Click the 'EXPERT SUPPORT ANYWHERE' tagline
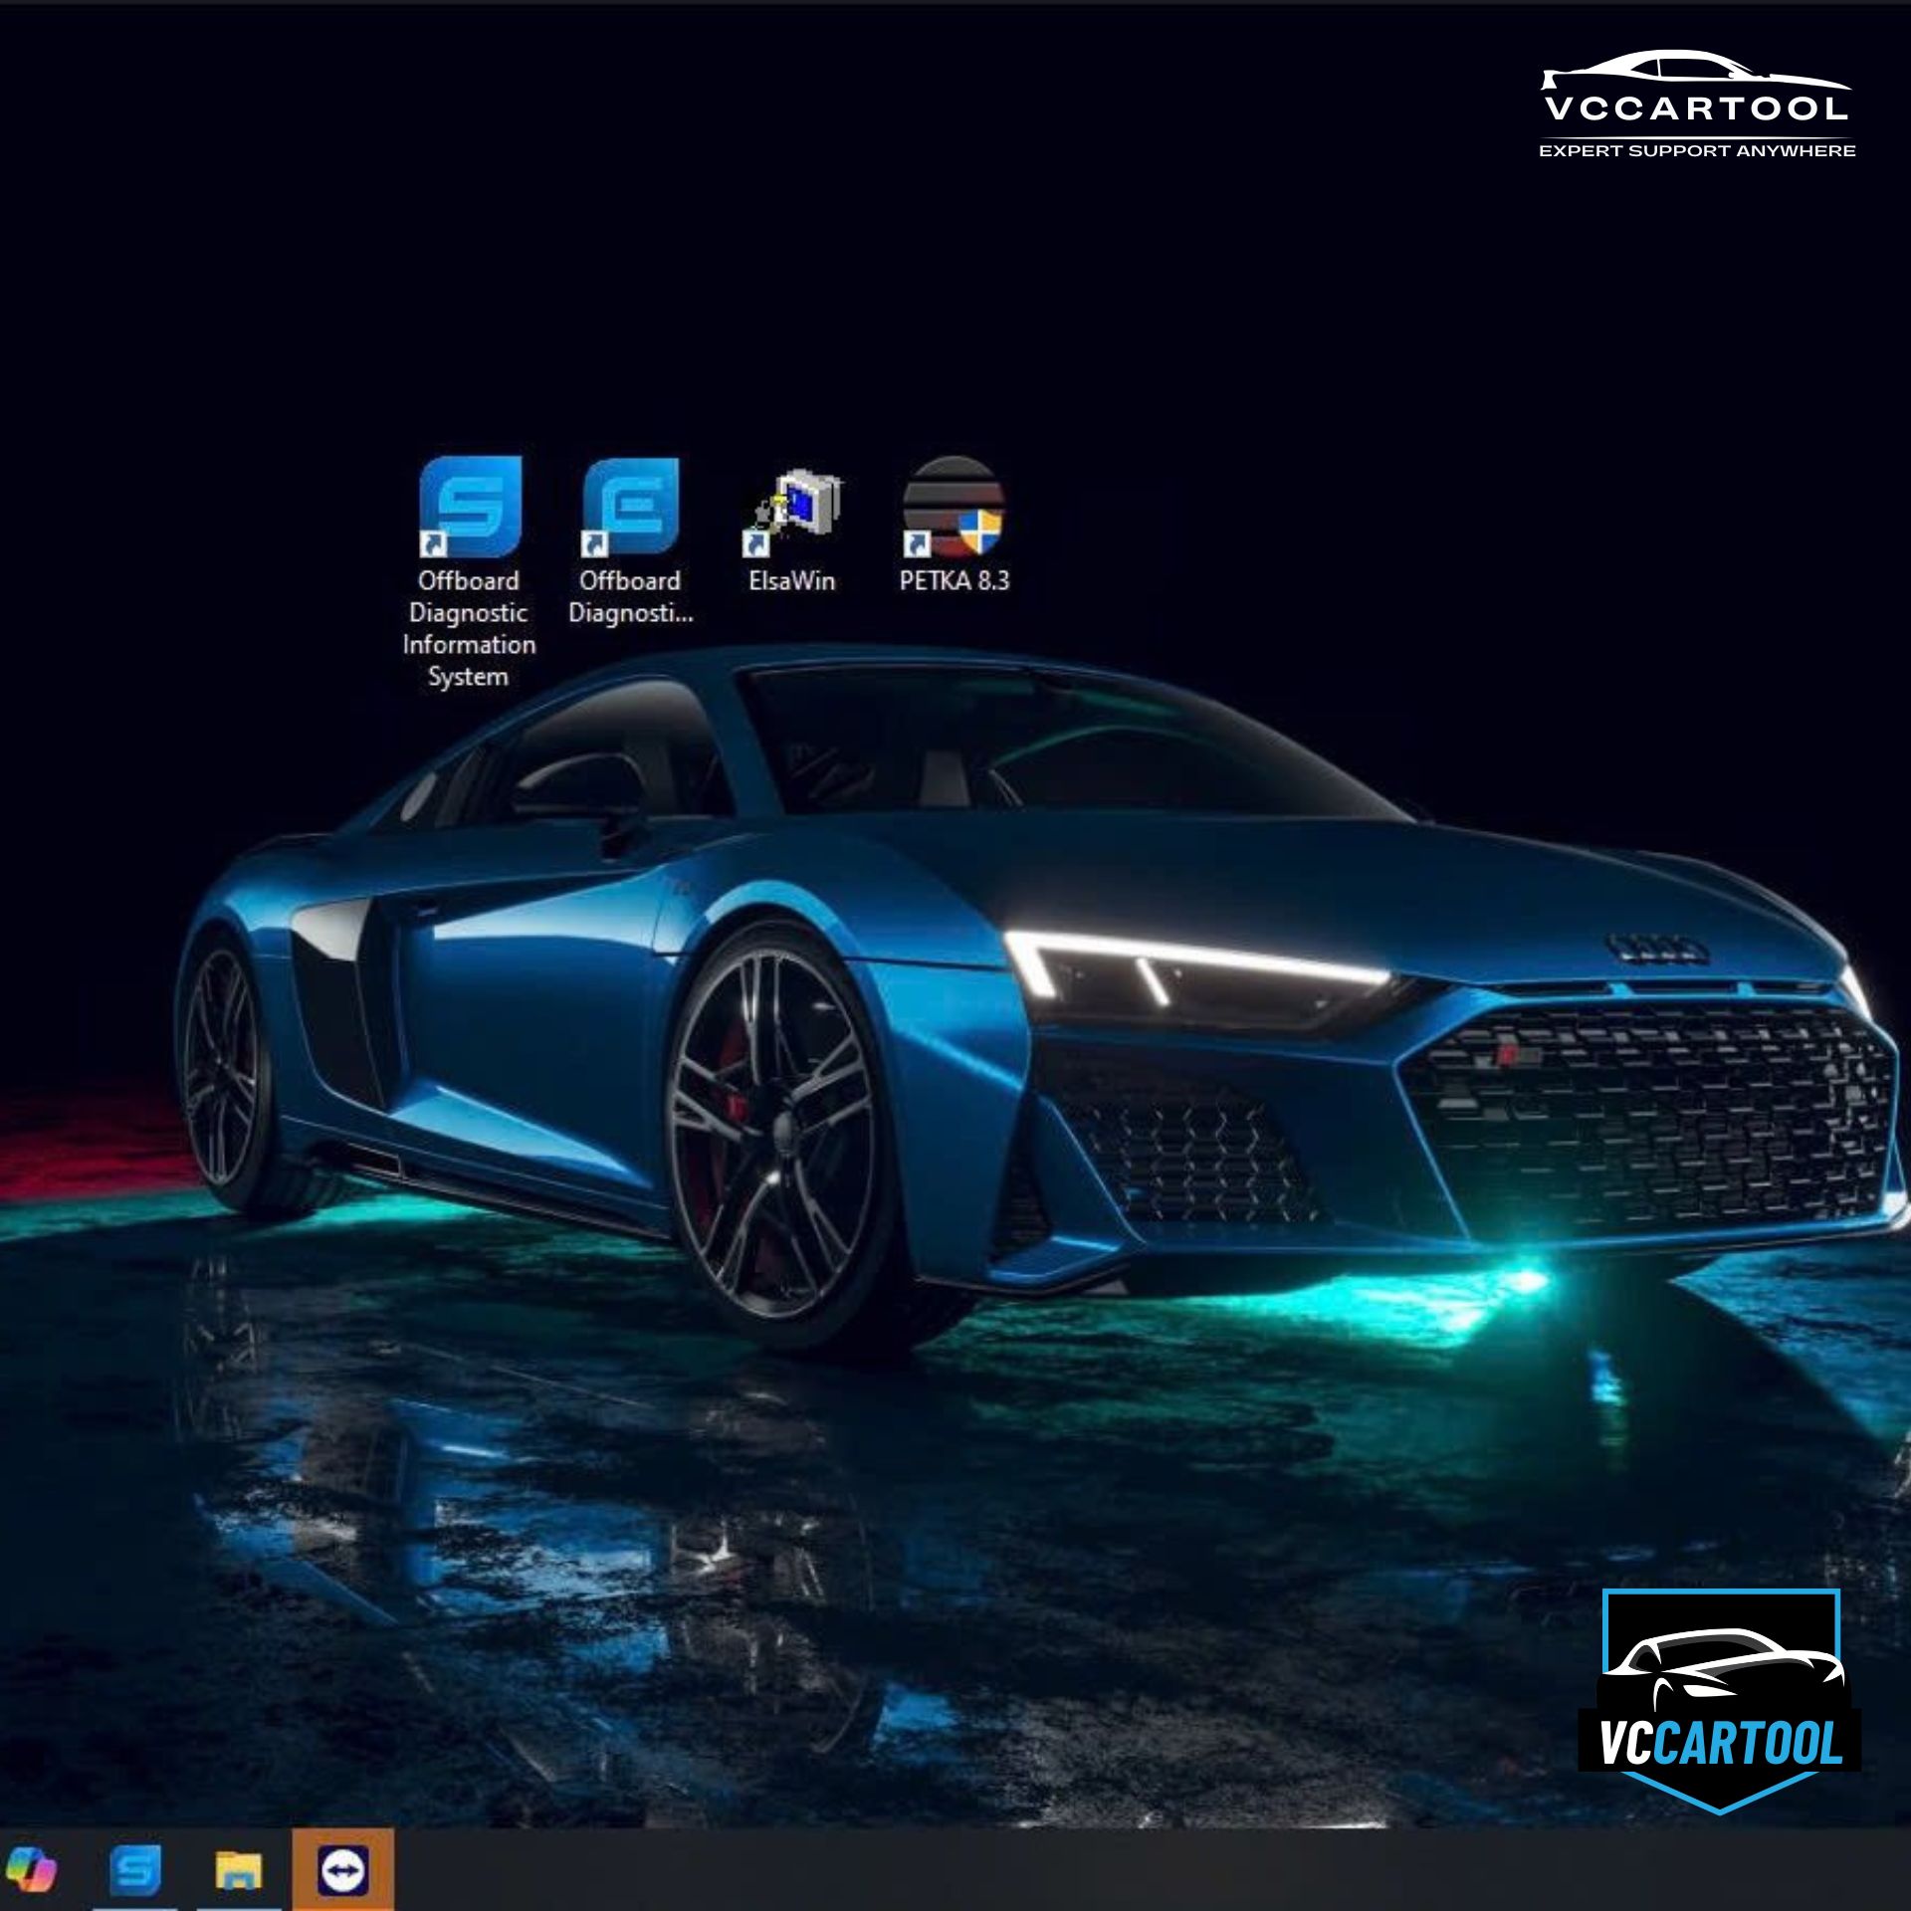The width and height of the screenshot is (1911, 1911). click(1697, 150)
